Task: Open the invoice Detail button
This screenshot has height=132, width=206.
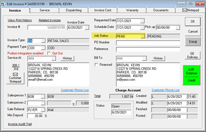Action: 193,42
